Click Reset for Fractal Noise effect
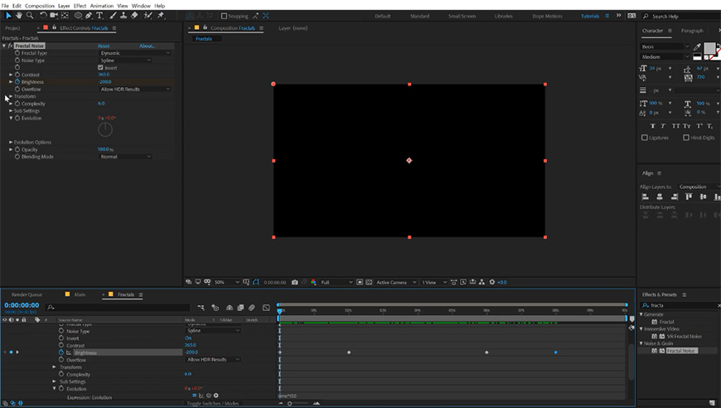This screenshot has width=721, height=408. (x=104, y=46)
